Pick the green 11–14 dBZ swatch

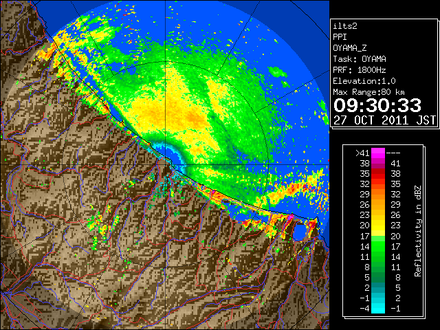tap(378, 256)
